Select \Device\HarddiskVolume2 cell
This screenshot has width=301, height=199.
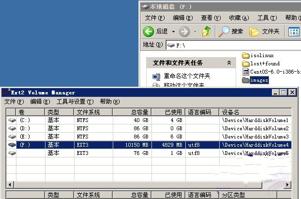tap(256, 128)
